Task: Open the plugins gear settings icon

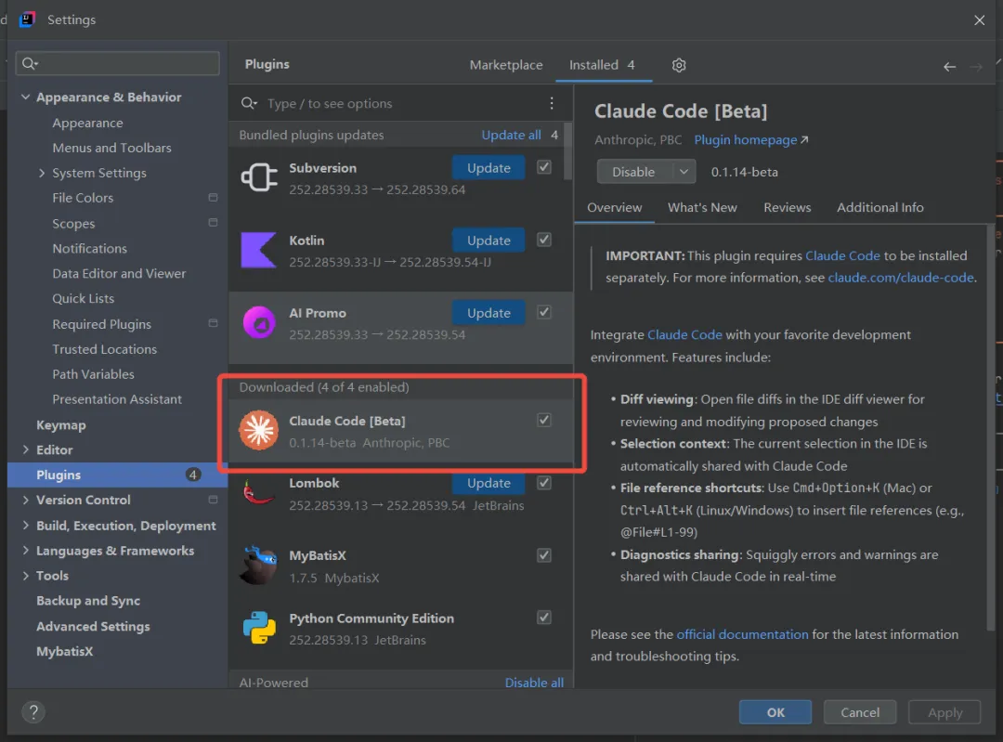Action: point(679,65)
